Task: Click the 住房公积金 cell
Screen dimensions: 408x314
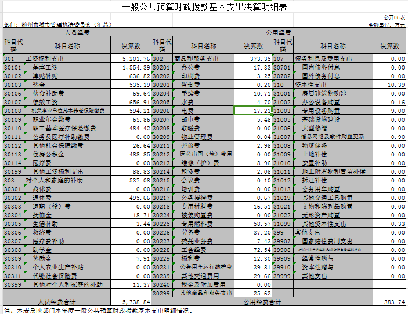Action: click(x=67, y=154)
